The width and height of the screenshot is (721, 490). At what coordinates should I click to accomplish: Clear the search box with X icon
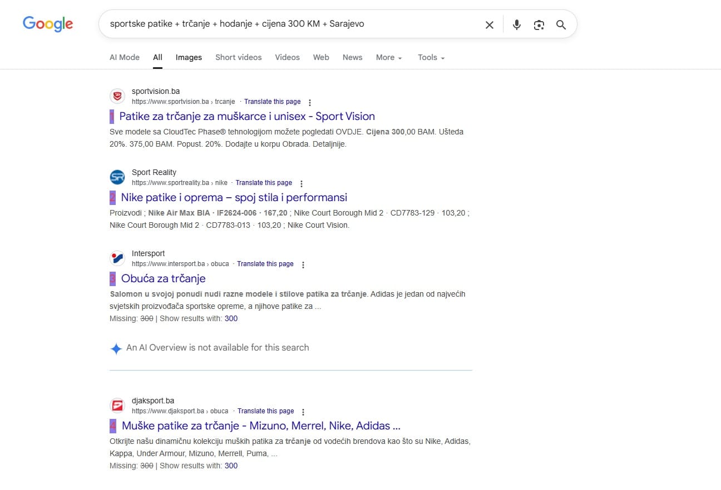pos(489,24)
